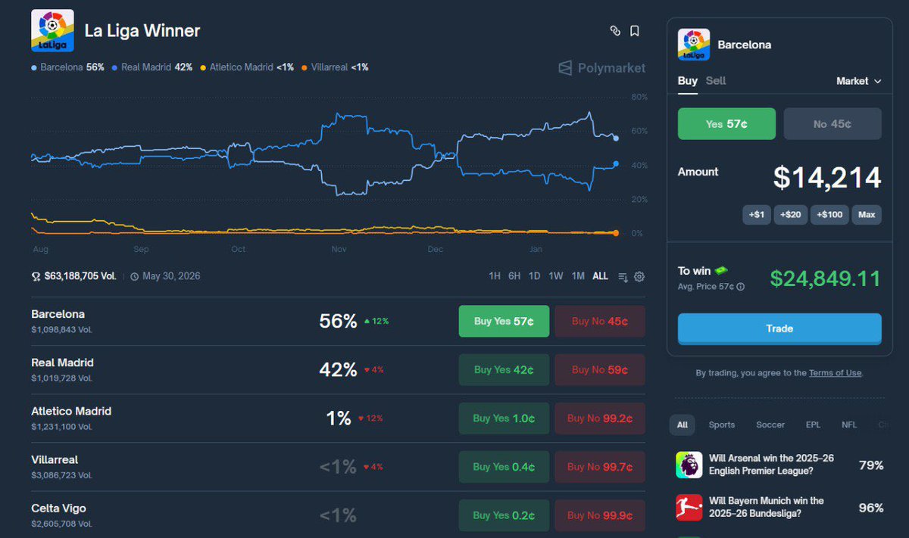This screenshot has width=909, height=538.
Task: Select the NFL category filter
Action: 849,424
